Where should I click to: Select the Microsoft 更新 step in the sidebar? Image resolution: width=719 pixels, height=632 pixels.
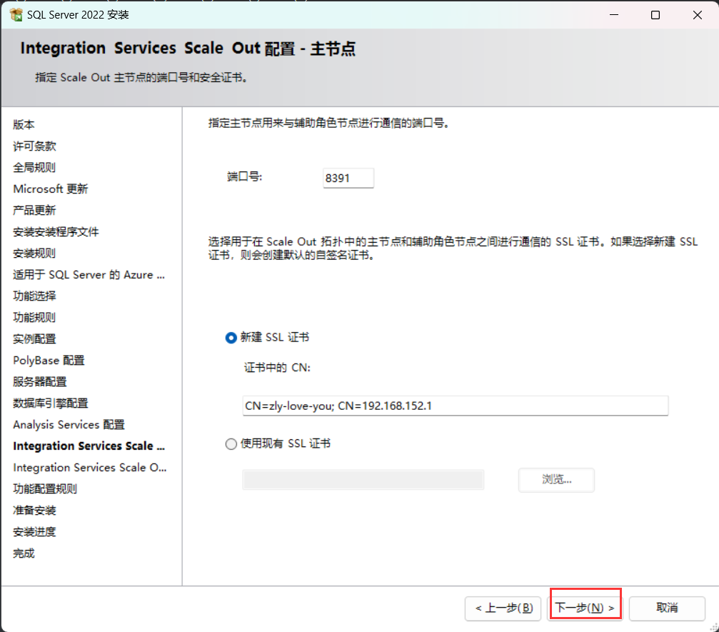click(x=51, y=189)
